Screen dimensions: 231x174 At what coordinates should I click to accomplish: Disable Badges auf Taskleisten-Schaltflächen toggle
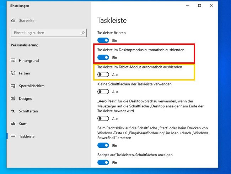tap(103, 163)
